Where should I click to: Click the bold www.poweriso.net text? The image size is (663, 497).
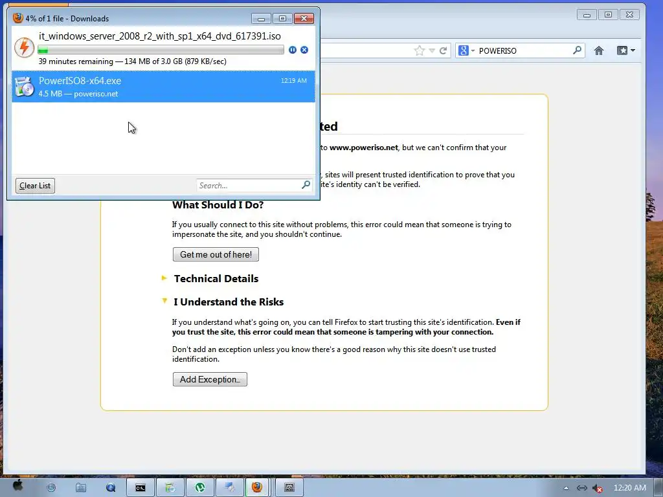(364, 148)
